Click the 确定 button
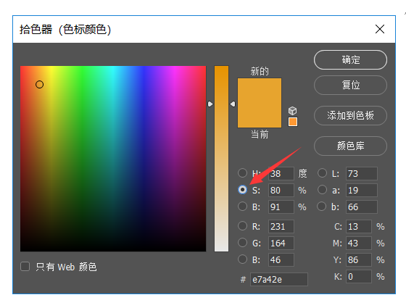 tap(350, 59)
